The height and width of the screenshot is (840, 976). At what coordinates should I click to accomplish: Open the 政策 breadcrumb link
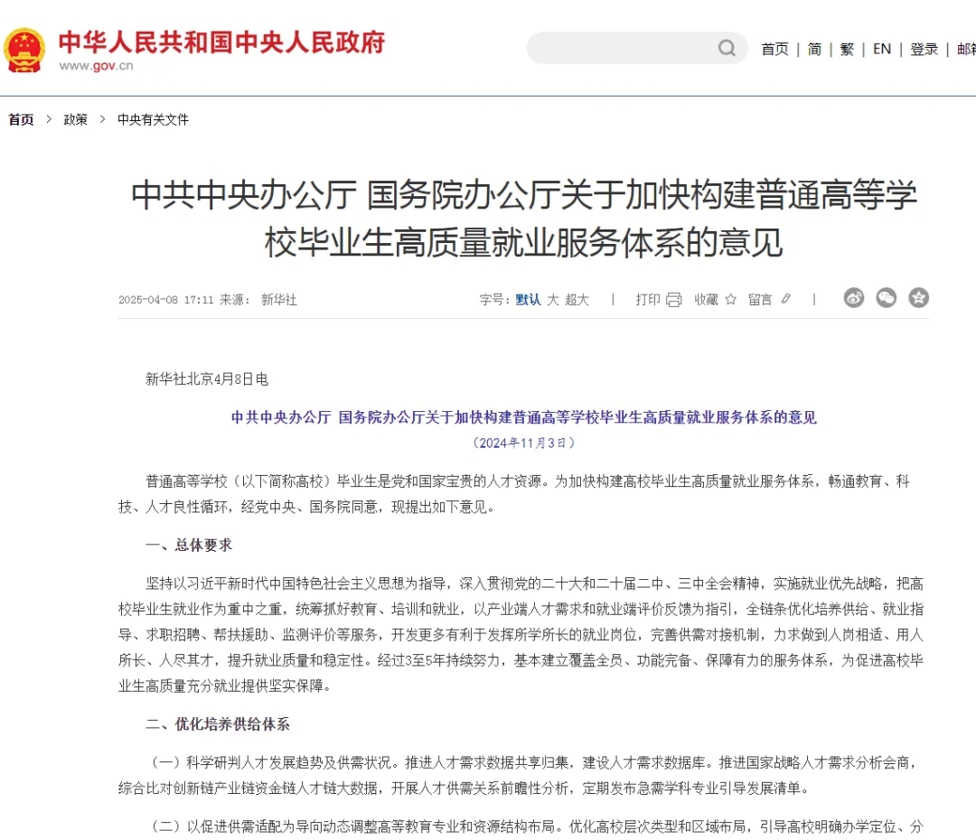click(75, 118)
